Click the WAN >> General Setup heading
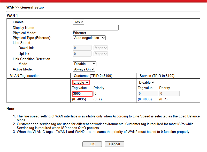The width and height of the screenshot is (207, 152). coord(25,7)
